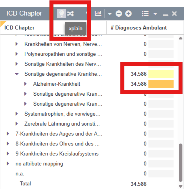Click 34.586 value in Sonstige degenerative Krankhe… row
The width and height of the screenshot is (184, 189).
click(138, 74)
